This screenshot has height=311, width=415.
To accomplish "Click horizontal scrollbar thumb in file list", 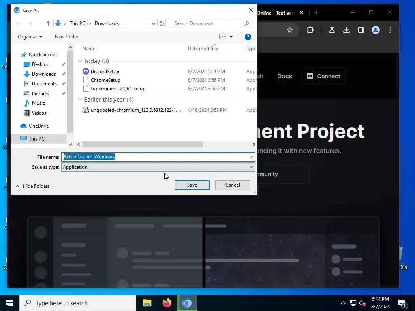I will click(142, 145).
